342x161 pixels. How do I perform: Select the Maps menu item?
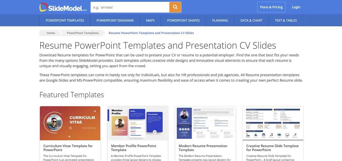(150, 20)
